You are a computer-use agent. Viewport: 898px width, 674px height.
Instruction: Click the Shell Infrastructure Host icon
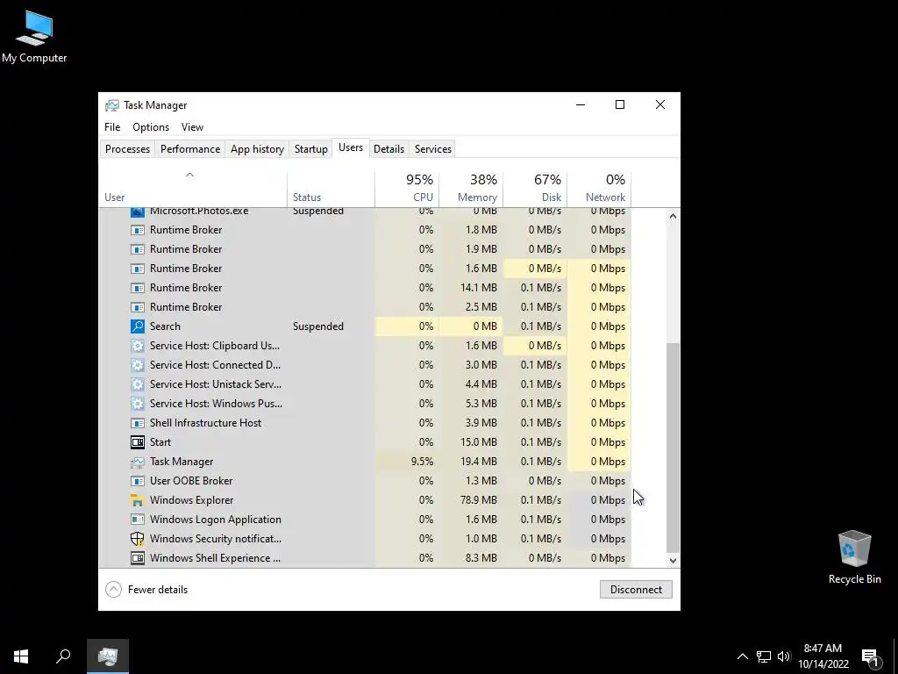tap(138, 423)
